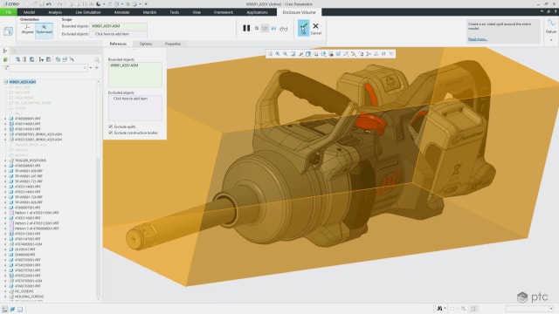559x314 pixels.
Task: Click the plus icon next to tree filter field
Action: point(97,68)
